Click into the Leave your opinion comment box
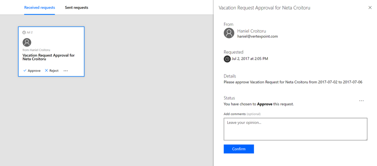Screen dimensions: 377x166 coord(295,129)
